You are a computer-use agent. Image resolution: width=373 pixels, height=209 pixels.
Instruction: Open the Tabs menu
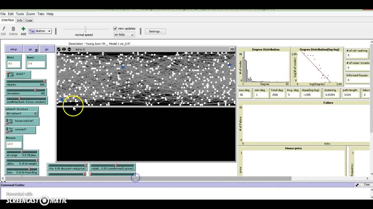41,14
